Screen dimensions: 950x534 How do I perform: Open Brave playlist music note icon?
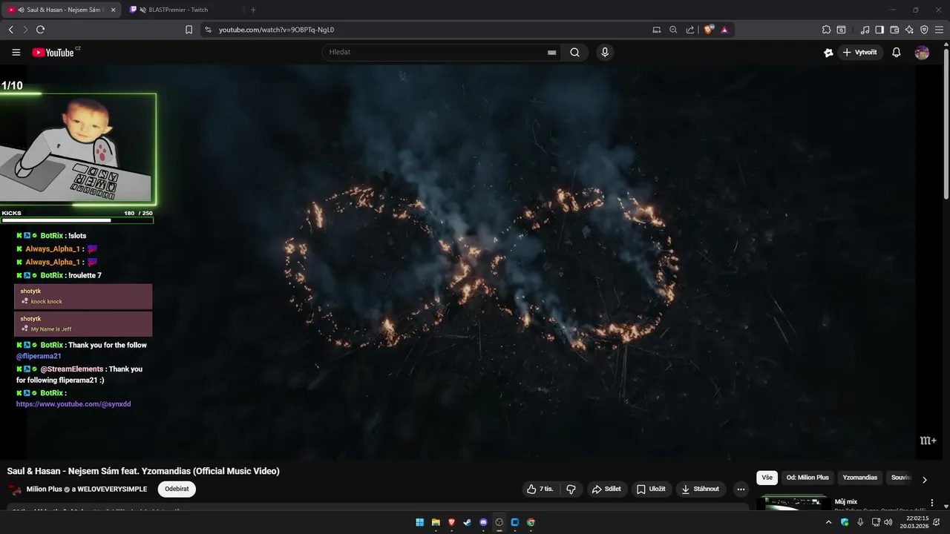(865, 30)
